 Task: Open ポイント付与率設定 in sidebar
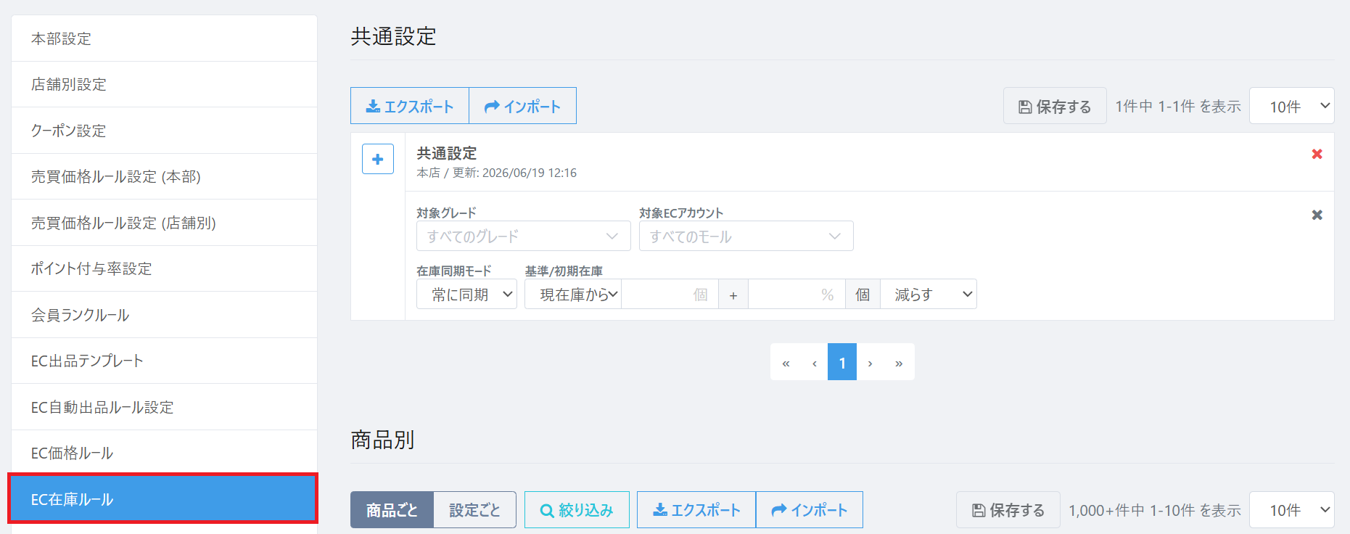click(x=164, y=268)
